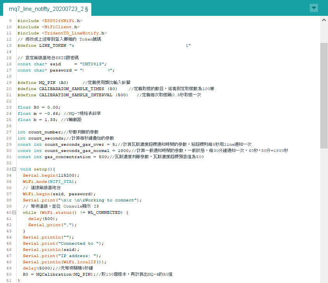Click line number 23 in the gutter
This screenshot has height=283, width=328.
pyautogui.click(x=9, y=107)
